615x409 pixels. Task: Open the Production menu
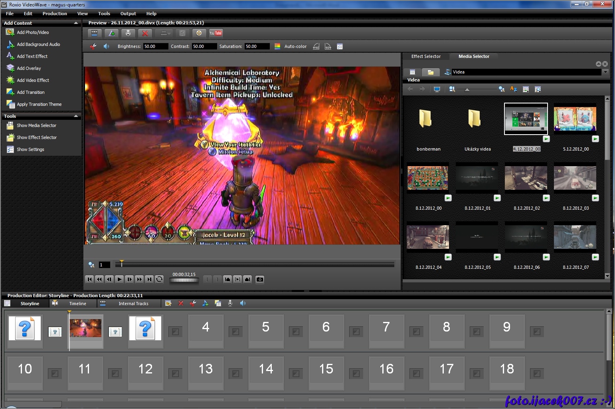point(55,14)
